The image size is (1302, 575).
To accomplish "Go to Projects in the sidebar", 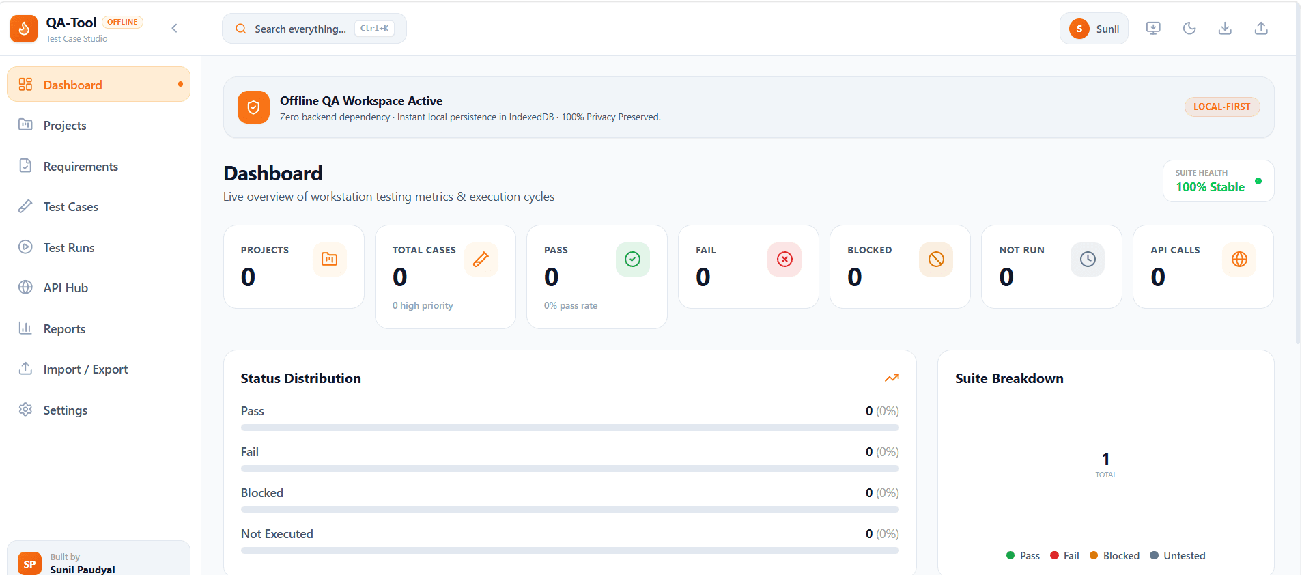I will coord(98,125).
